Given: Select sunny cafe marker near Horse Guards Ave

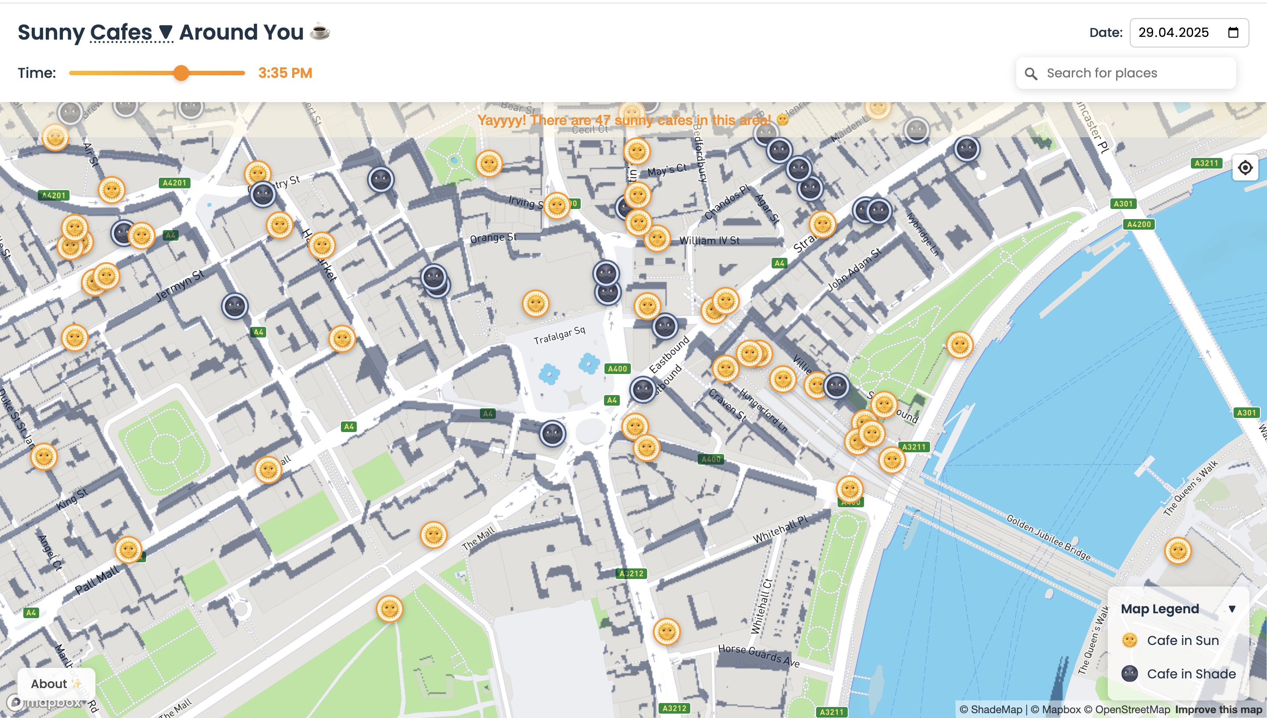Looking at the screenshot, I should pyautogui.click(x=667, y=632).
